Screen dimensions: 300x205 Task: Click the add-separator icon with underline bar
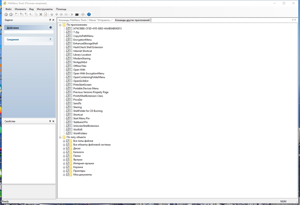(31, 14)
